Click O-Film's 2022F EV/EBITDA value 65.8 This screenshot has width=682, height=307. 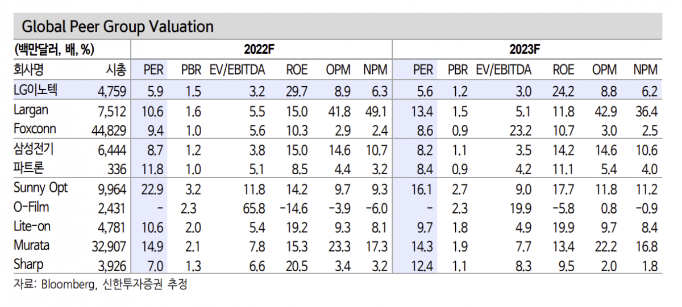pos(252,208)
